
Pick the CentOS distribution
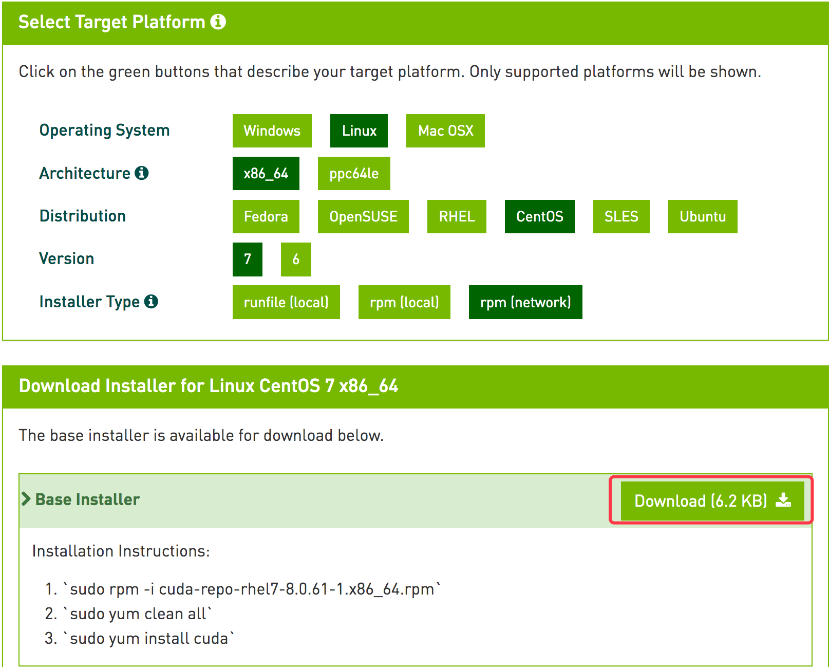540,216
